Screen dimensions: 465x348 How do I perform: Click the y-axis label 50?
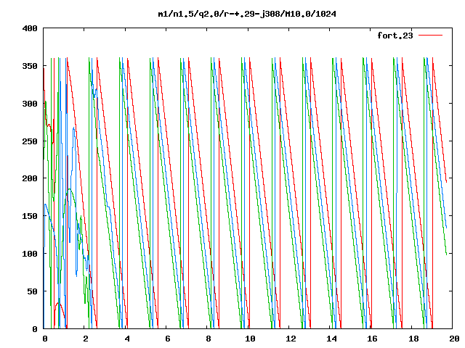point(32,291)
